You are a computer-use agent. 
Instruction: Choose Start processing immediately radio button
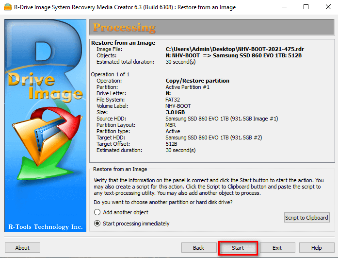(x=97, y=224)
